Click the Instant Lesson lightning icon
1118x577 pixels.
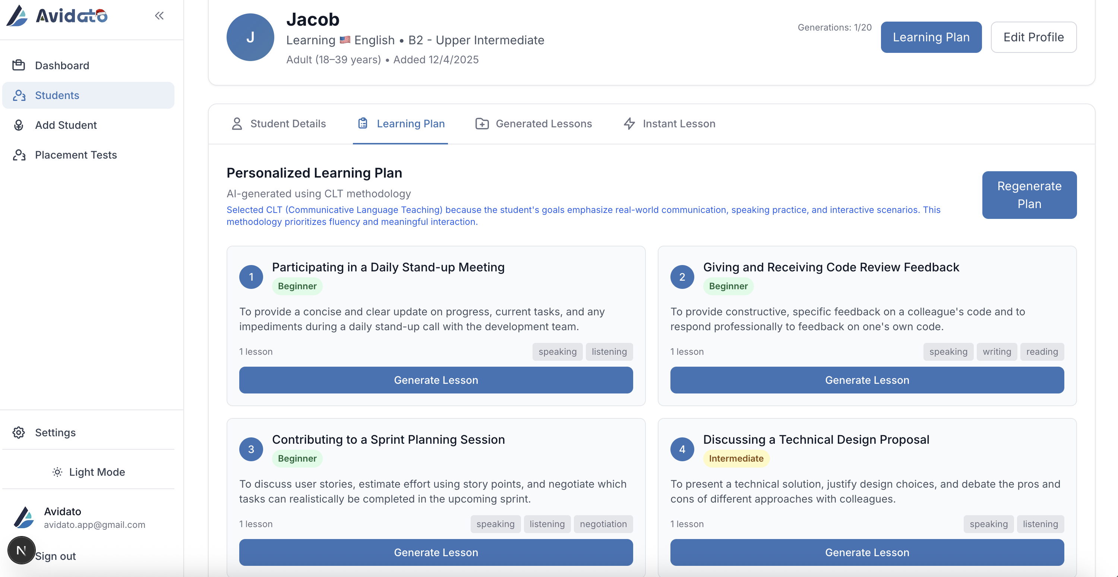[x=629, y=124]
